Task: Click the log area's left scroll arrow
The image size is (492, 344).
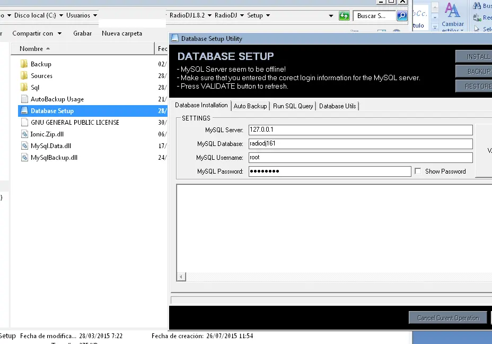Action: [x=181, y=277]
